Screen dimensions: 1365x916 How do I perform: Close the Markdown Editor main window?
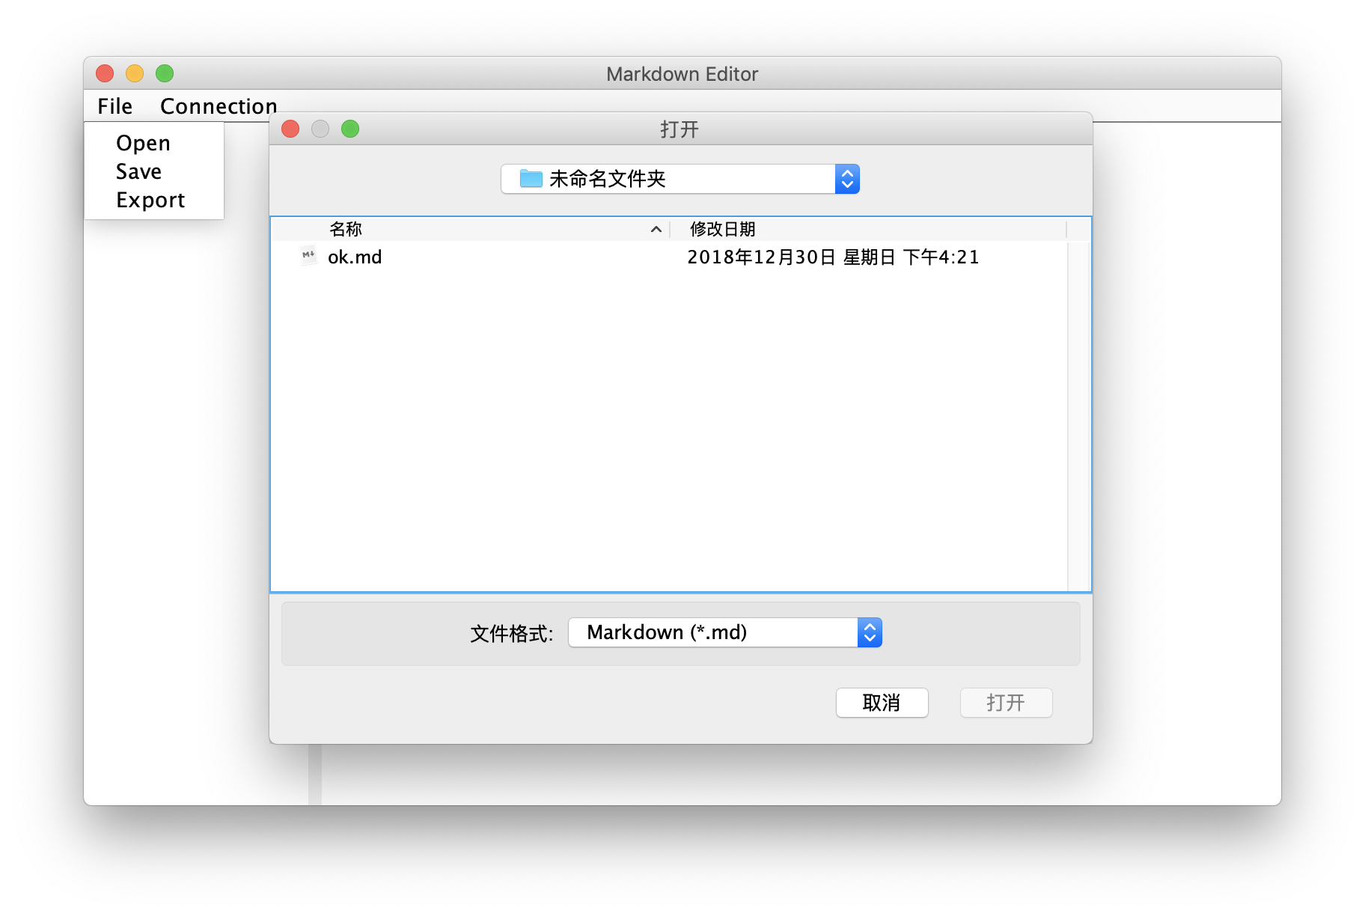pos(105,73)
